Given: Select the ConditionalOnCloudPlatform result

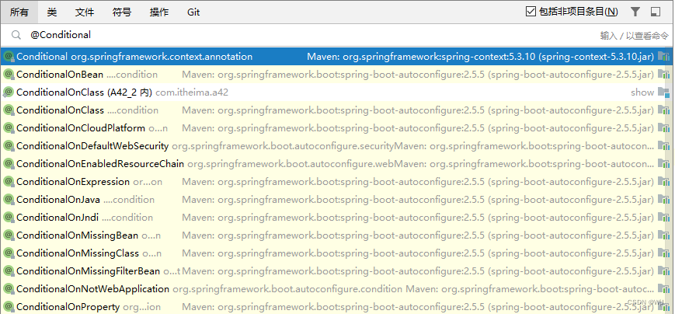Looking at the screenshot, I should click(x=336, y=128).
